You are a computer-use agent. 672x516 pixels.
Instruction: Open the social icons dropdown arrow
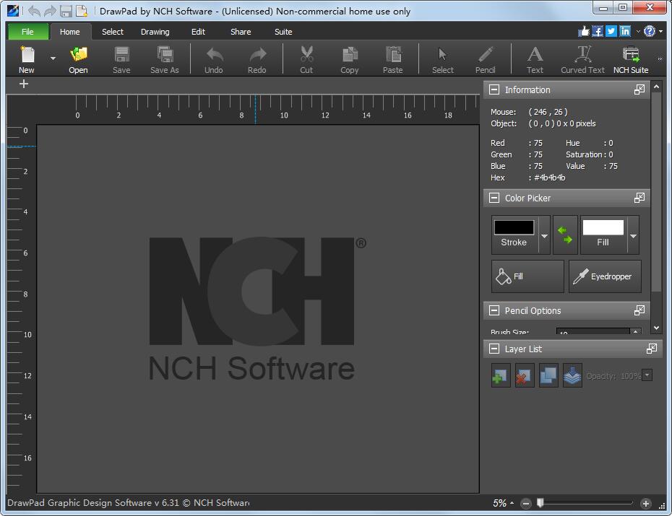[638, 31]
